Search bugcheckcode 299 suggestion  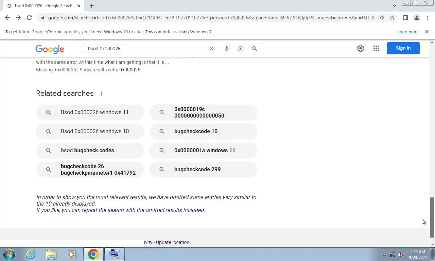point(204,170)
